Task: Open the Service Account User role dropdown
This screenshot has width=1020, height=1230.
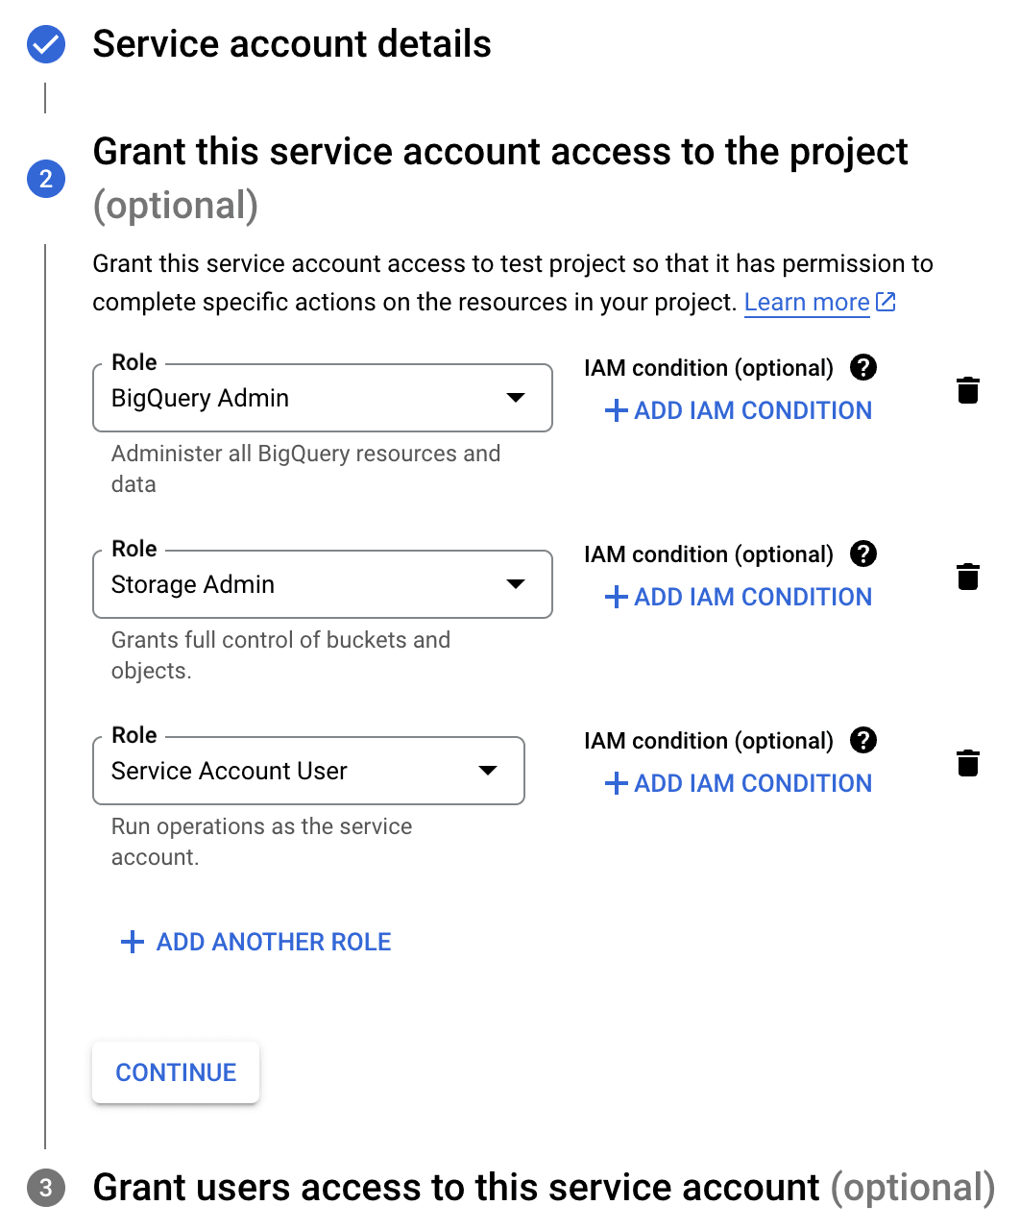Action: coord(308,771)
